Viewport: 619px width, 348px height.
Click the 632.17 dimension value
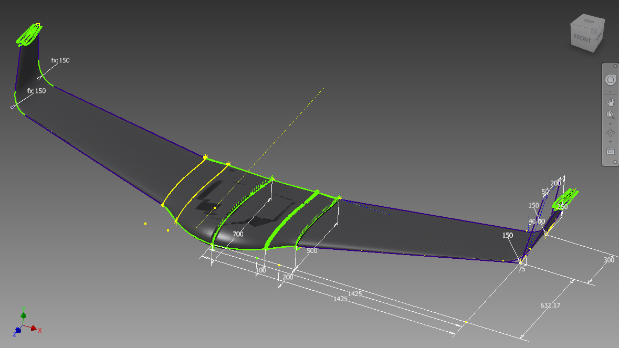pyautogui.click(x=549, y=304)
